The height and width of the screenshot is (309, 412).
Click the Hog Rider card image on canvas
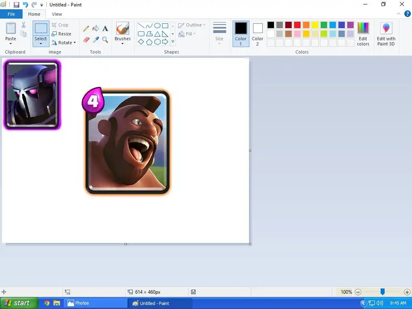pyautogui.click(x=126, y=141)
